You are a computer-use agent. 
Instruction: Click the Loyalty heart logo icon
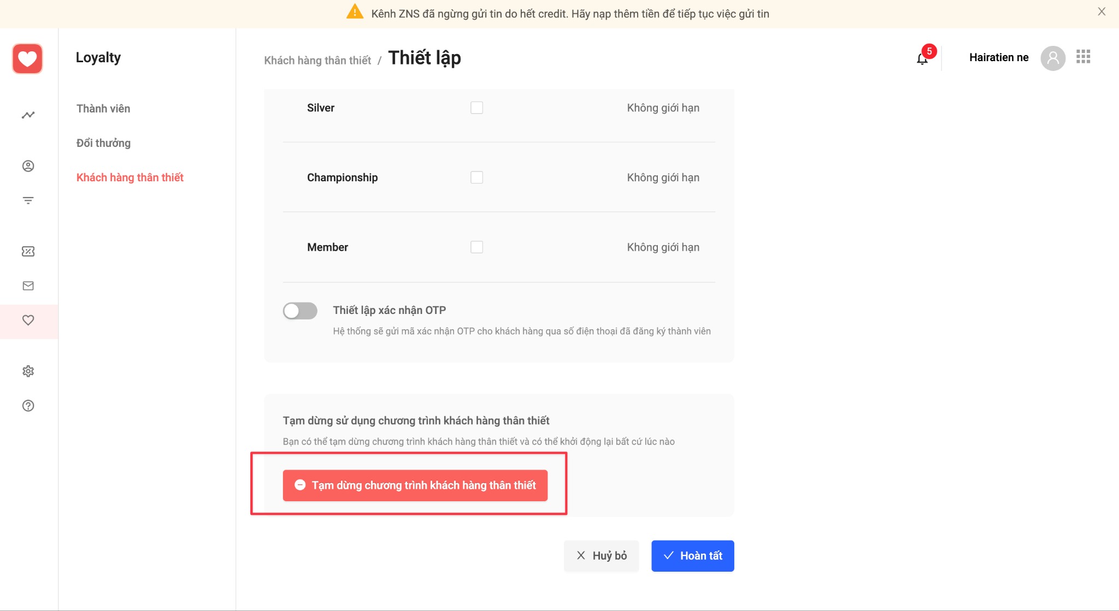27,58
